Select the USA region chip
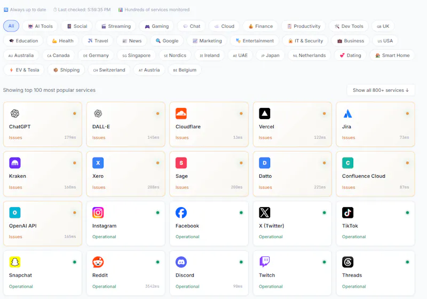The image size is (427, 299). 385,41
